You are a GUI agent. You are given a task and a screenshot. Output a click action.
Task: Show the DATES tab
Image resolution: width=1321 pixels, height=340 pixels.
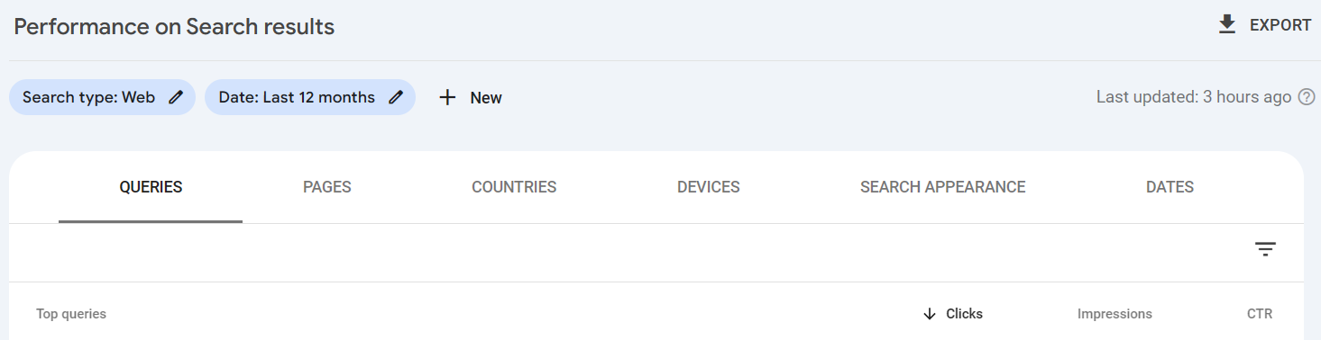pos(1170,187)
